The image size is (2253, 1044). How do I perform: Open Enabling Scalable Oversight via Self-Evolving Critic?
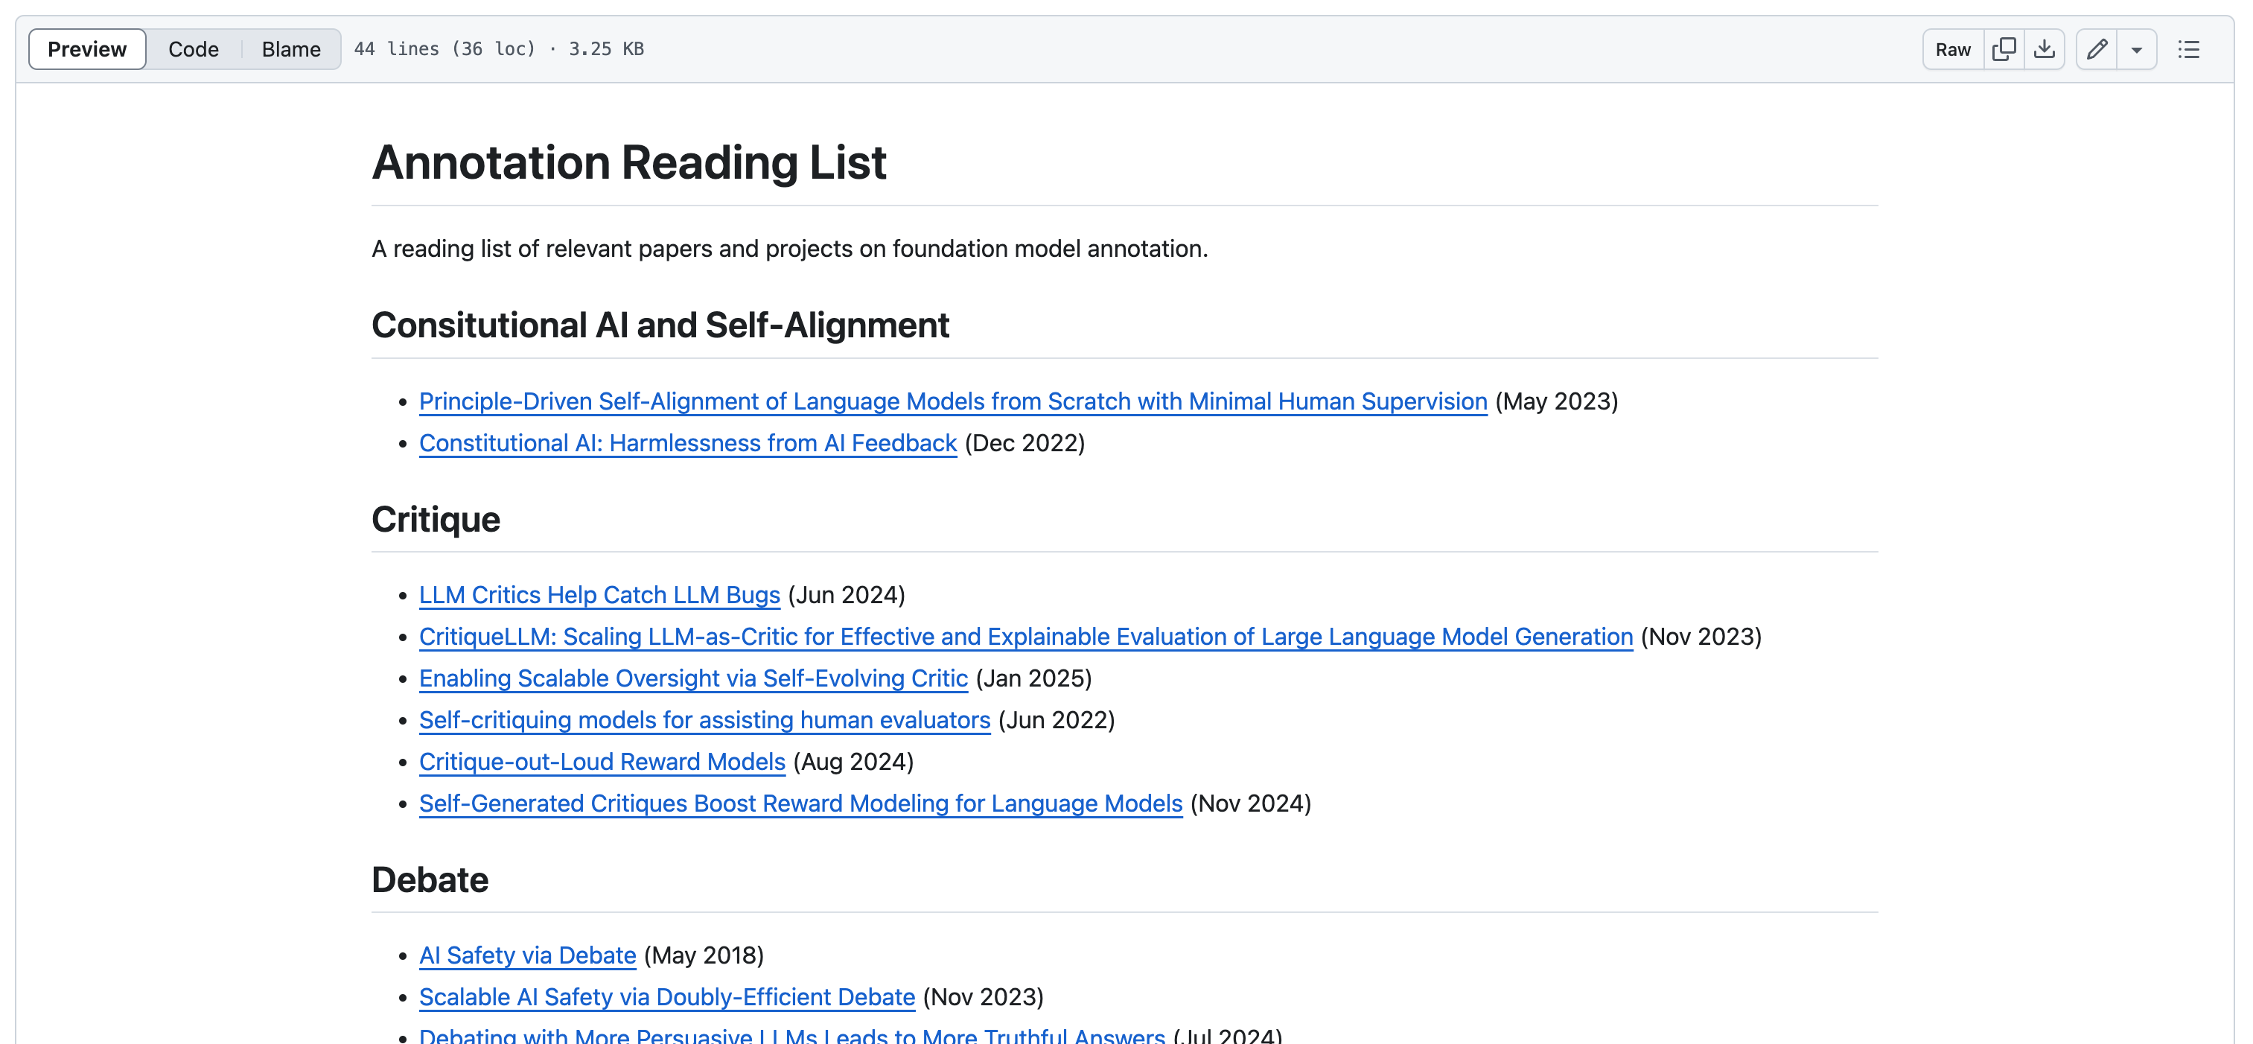(x=692, y=678)
